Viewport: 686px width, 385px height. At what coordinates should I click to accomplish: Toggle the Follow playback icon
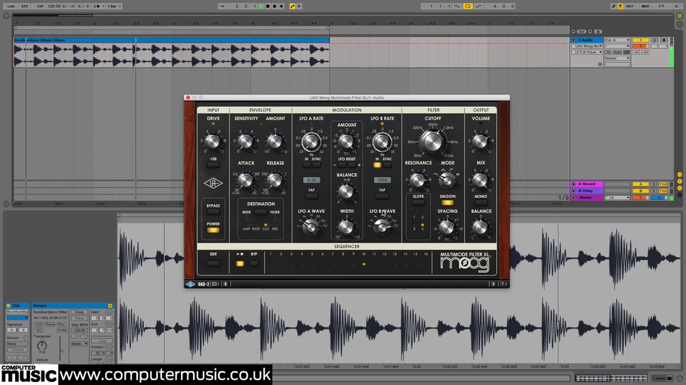(x=222, y=6)
